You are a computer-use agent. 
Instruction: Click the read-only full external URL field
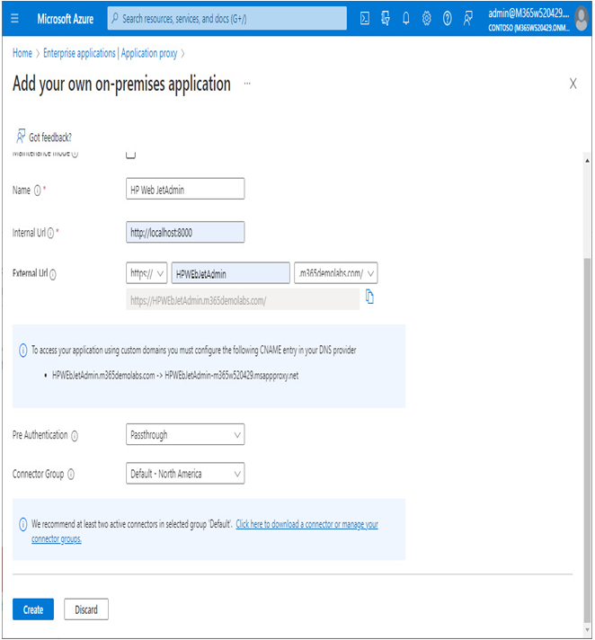pyautogui.click(x=243, y=300)
